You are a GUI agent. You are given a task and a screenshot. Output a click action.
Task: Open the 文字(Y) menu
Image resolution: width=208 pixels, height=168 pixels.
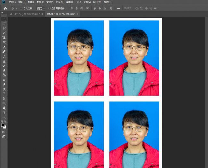point(50,2)
